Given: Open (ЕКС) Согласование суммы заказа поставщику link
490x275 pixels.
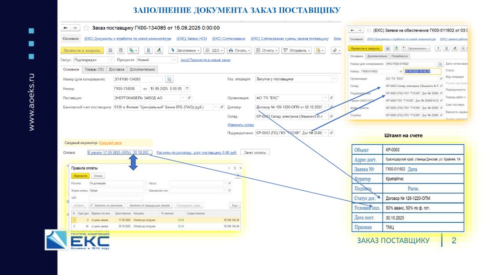Looking at the screenshot, I should click(x=290, y=39).
